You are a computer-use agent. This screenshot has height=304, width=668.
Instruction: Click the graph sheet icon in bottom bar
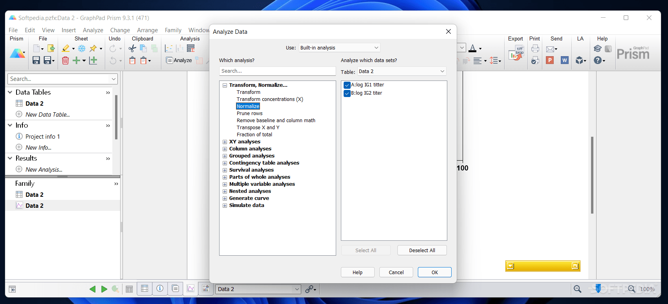point(190,289)
